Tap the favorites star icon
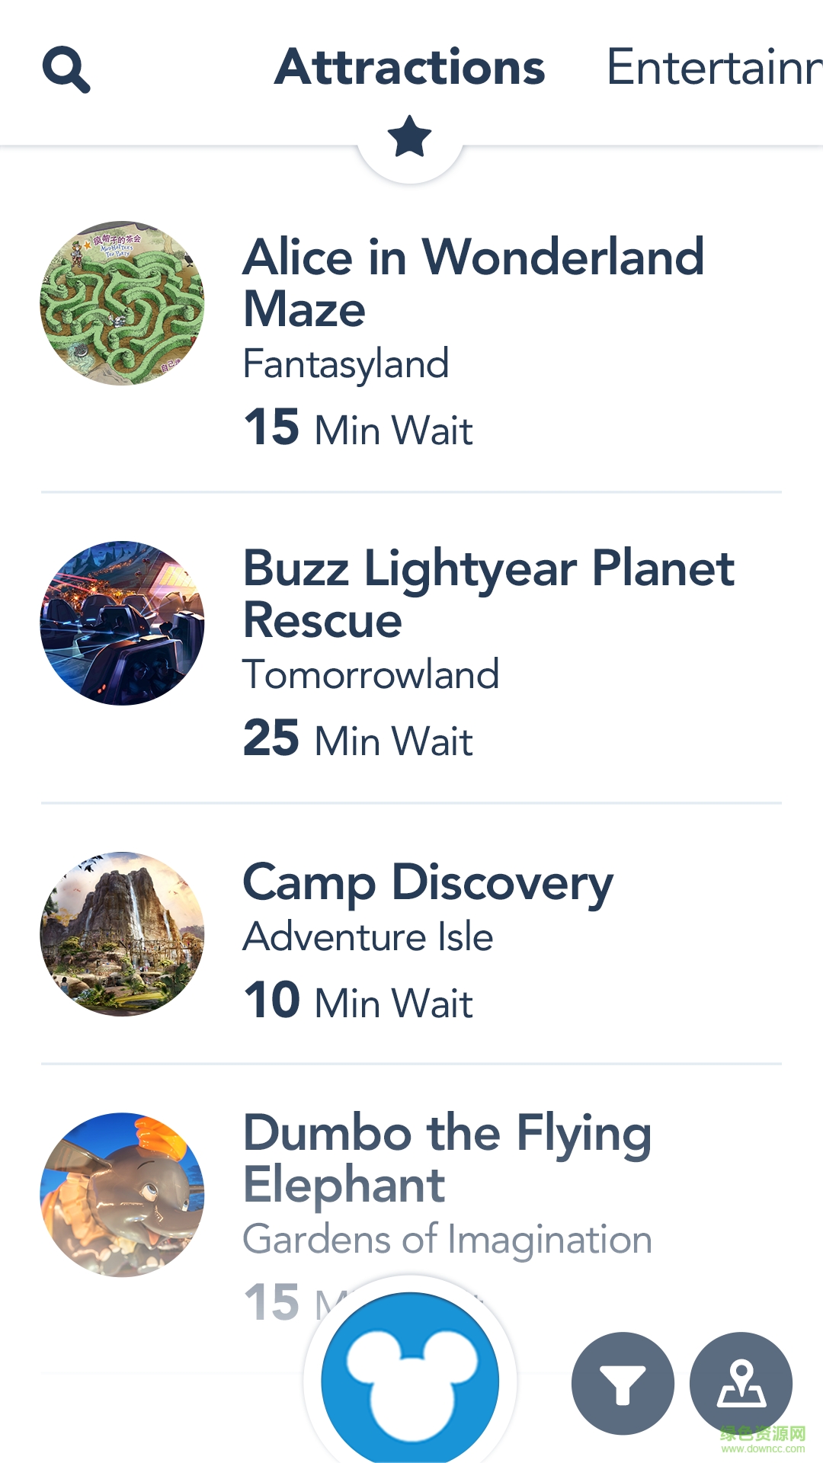This screenshot has height=1463, width=823. tap(410, 137)
